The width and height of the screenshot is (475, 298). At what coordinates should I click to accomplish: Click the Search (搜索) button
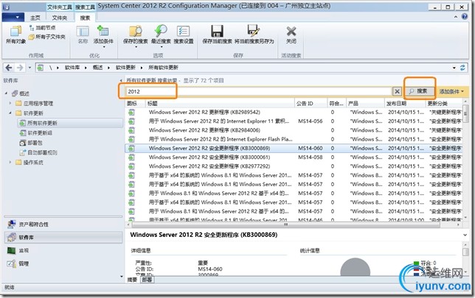click(420, 91)
